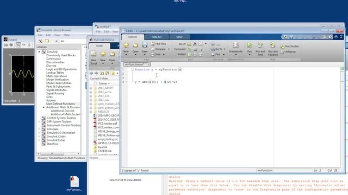This screenshot has width=348, height=195.
Task: Click the forward arrow in MATLAB folder toolbar
Action: pos(96,73)
